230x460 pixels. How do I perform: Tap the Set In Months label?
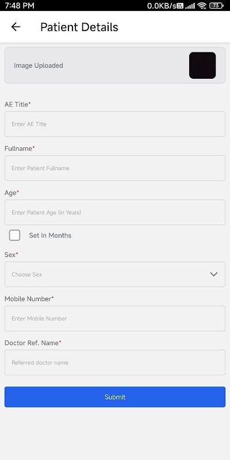50,236
